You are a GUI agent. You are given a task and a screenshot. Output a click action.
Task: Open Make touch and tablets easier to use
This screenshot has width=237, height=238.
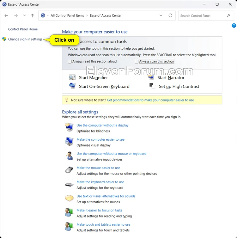click(103, 224)
